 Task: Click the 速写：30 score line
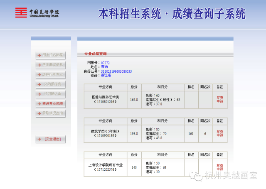(x=153, y=172)
